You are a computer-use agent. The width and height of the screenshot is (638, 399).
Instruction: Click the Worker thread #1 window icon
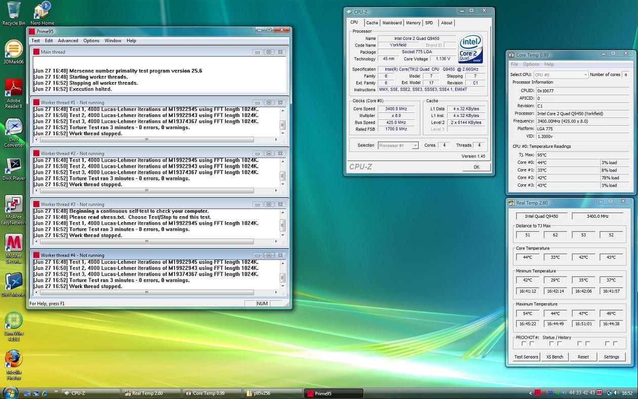click(x=36, y=102)
